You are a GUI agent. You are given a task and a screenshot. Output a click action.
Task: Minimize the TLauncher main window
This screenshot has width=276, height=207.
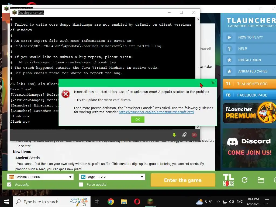(x=248, y=9)
